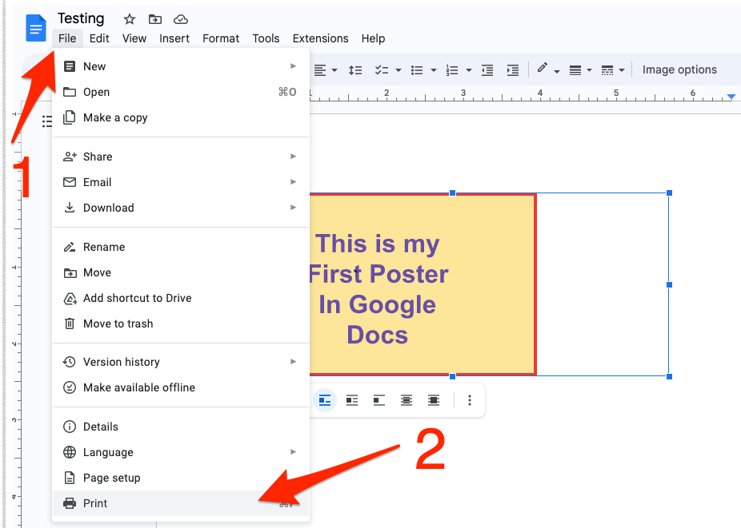Open the numbered list dropdown arrow
Viewport: 741px width, 528px height.
pos(469,70)
